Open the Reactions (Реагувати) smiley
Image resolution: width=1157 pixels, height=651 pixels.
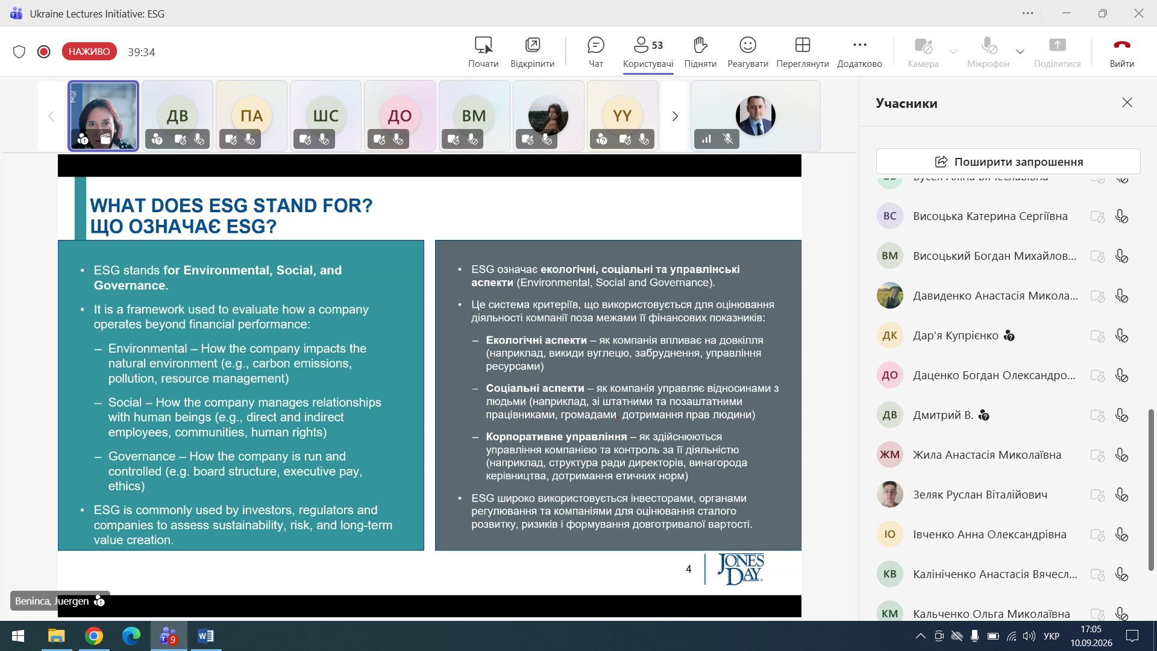pyautogui.click(x=747, y=52)
